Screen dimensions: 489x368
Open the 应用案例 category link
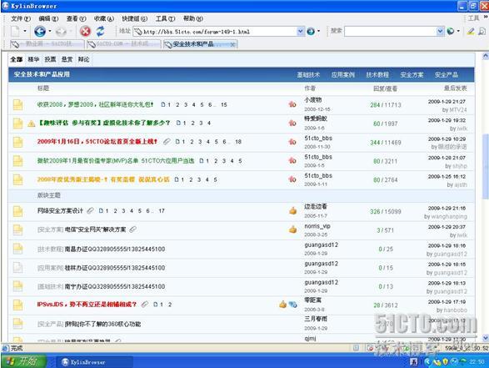[x=342, y=75]
